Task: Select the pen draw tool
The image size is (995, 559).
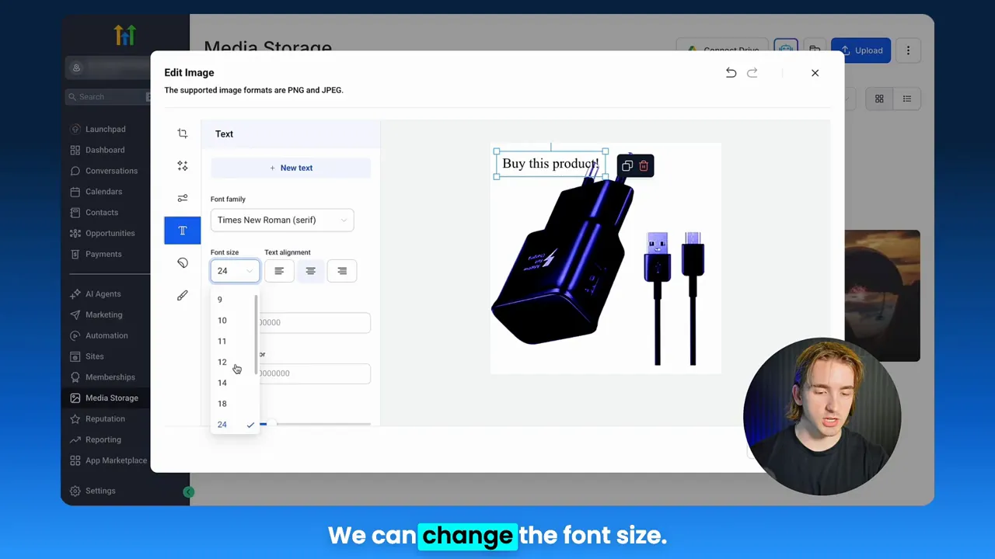Action: [x=182, y=296]
